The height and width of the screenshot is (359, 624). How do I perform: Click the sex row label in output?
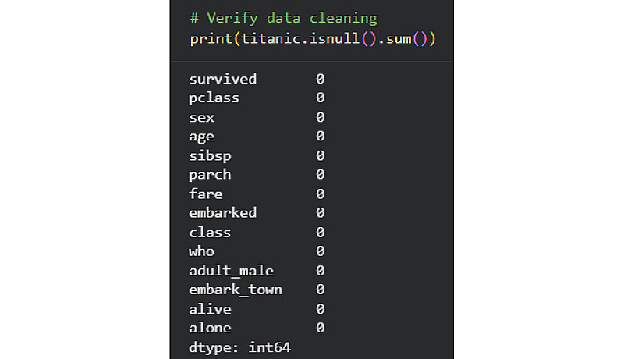click(x=201, y=118)
